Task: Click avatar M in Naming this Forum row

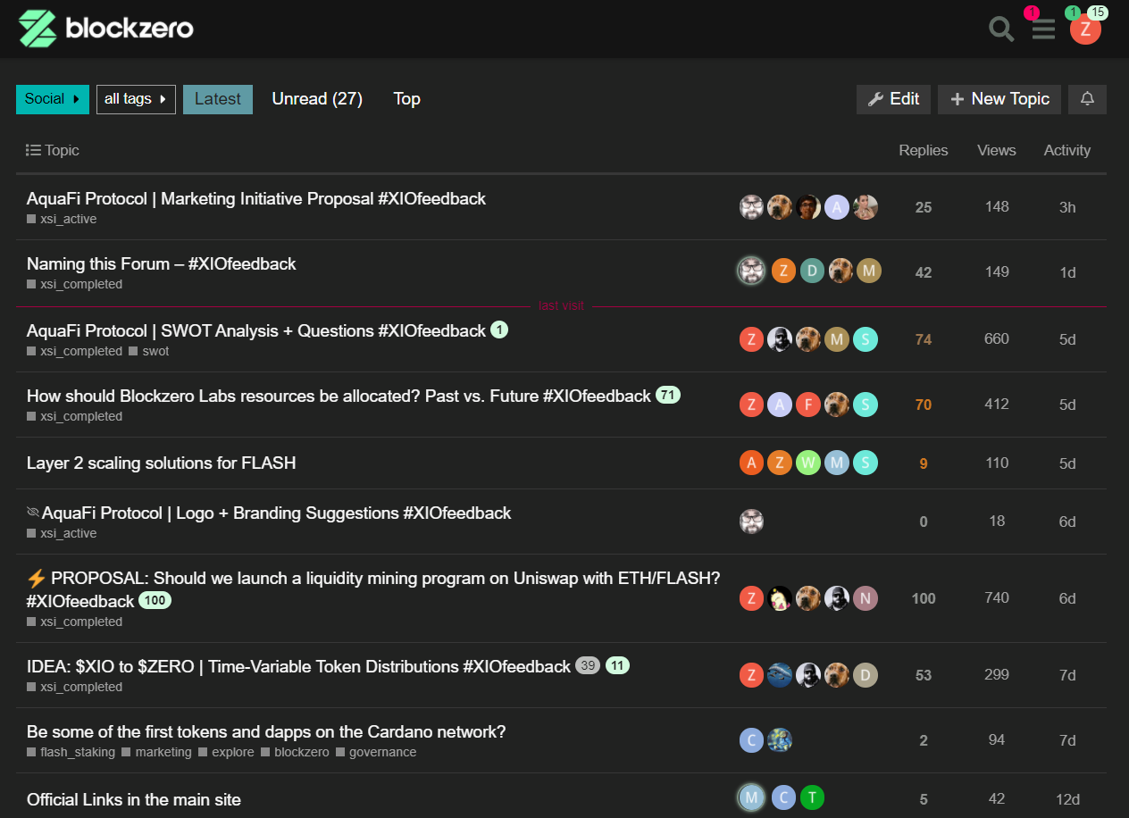Action: click(x=869, y=271)
